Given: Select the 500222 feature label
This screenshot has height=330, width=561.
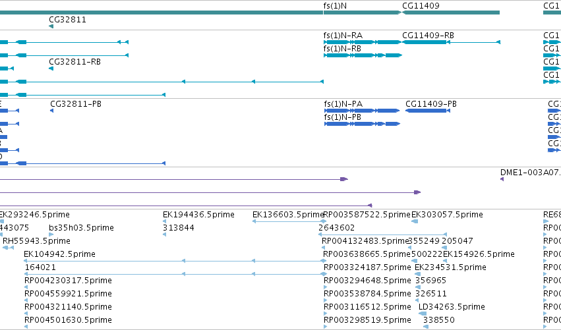Looking at the screenshot, I should pyautogui.click(x=427, y=254).
